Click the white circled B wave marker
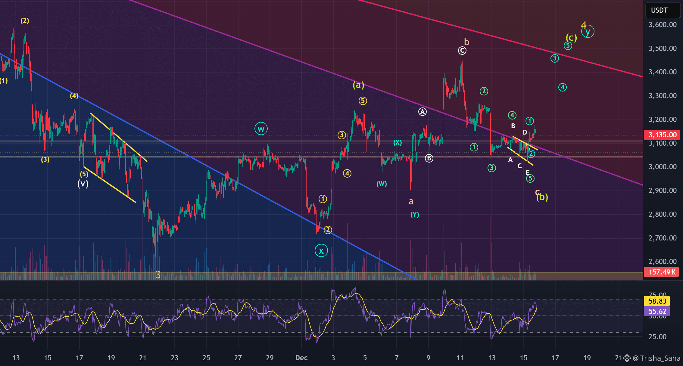This screenshot has width=683, height=366. (429, 158)
